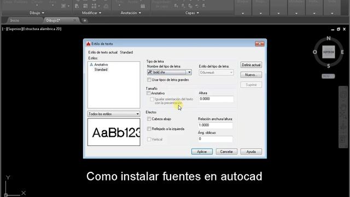The image size is (350, 197).
Task: Click the AaBb123 font preview box
Action: tap(114, 132)
